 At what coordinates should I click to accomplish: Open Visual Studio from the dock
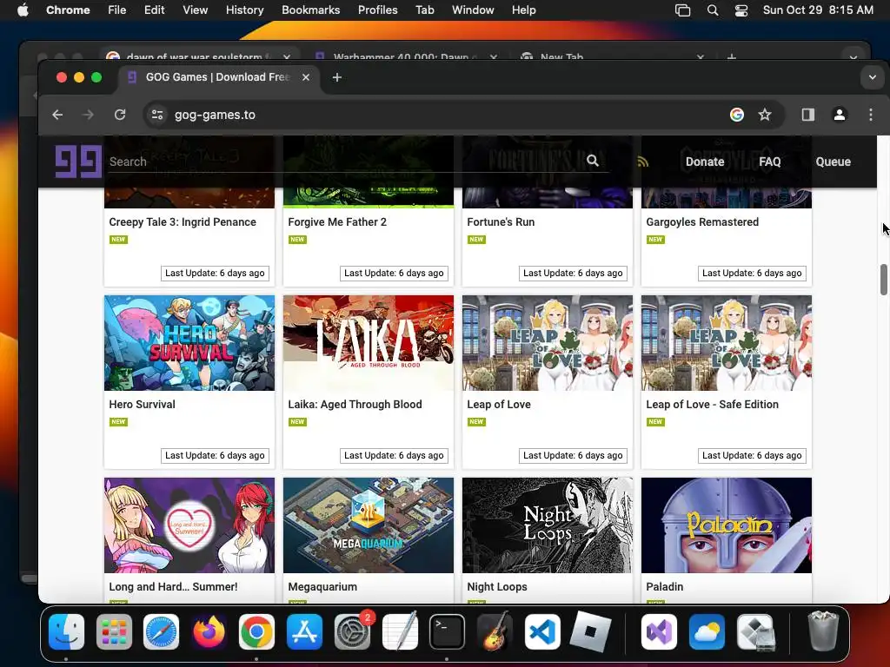pos(659,632)
